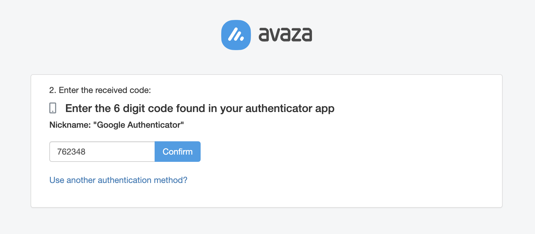Click the mobile phone icon beside heading
535x234 pixels.
point(53,108)
